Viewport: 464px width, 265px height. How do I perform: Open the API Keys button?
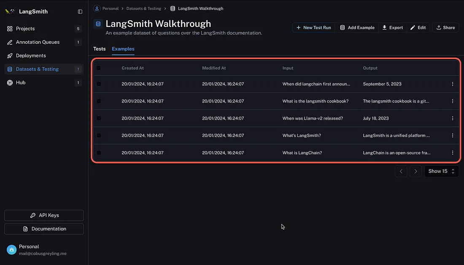pos(44,215)
